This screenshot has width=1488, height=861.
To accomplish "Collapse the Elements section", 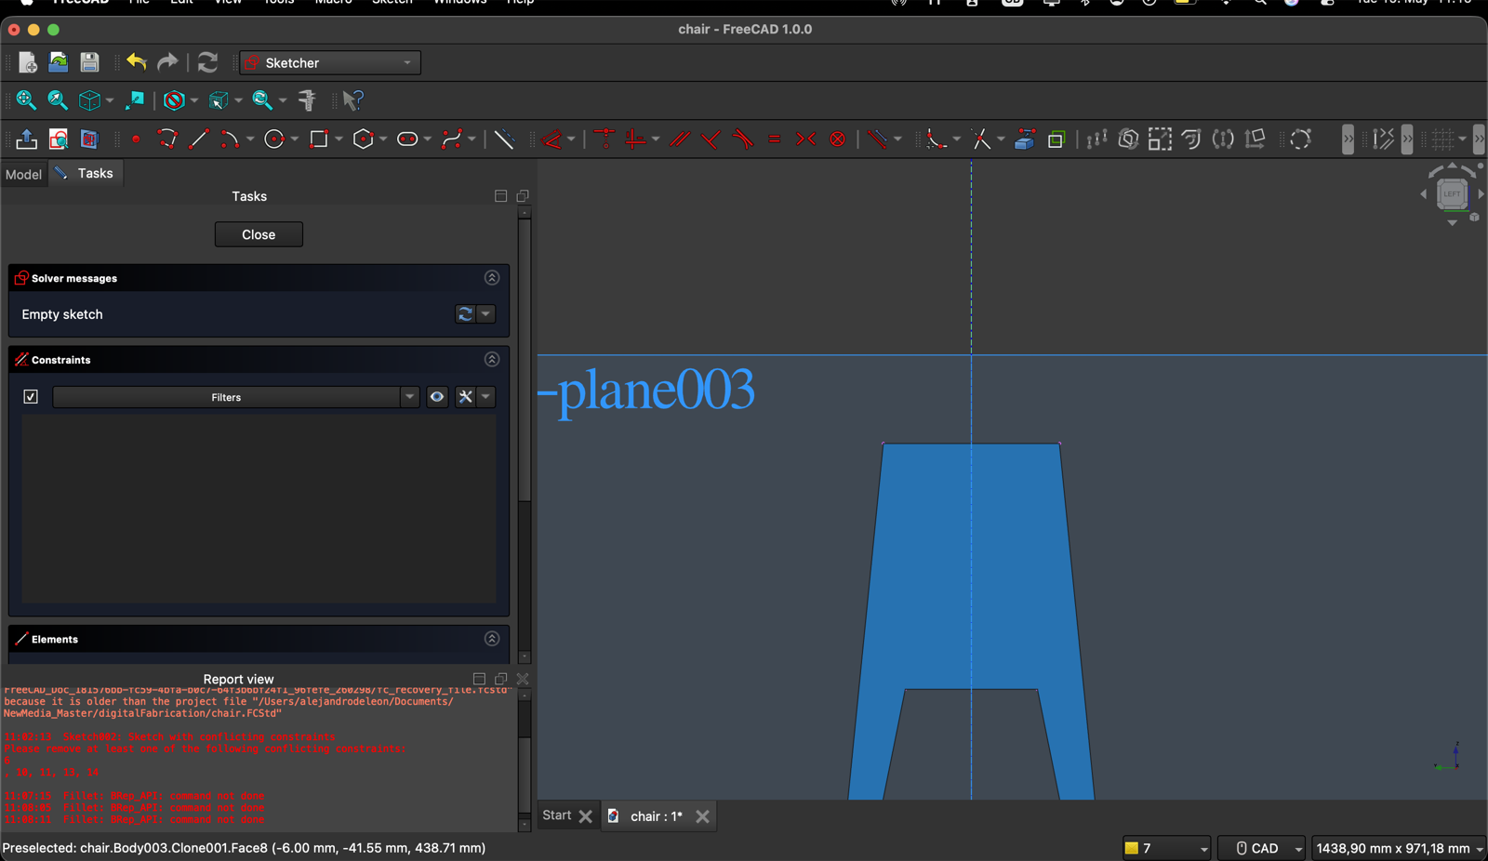I will pos(492,639).
